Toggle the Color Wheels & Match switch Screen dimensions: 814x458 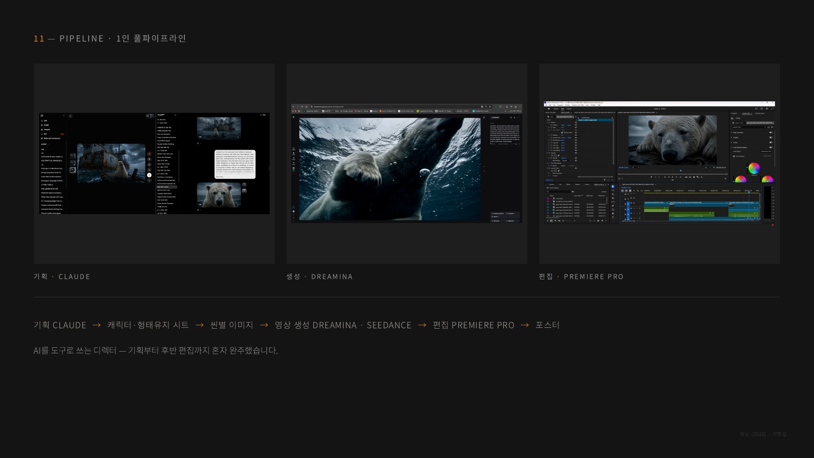tap(771, 147)
